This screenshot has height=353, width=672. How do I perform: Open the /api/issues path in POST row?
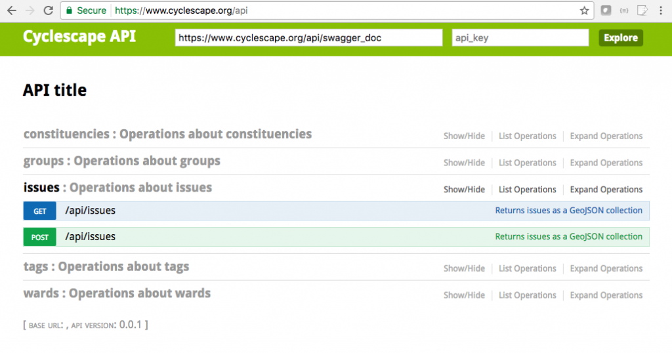[91, 237]
